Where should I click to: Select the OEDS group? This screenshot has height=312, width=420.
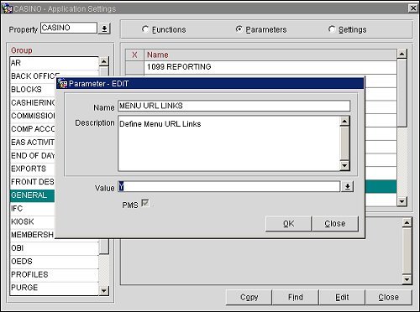55,261
